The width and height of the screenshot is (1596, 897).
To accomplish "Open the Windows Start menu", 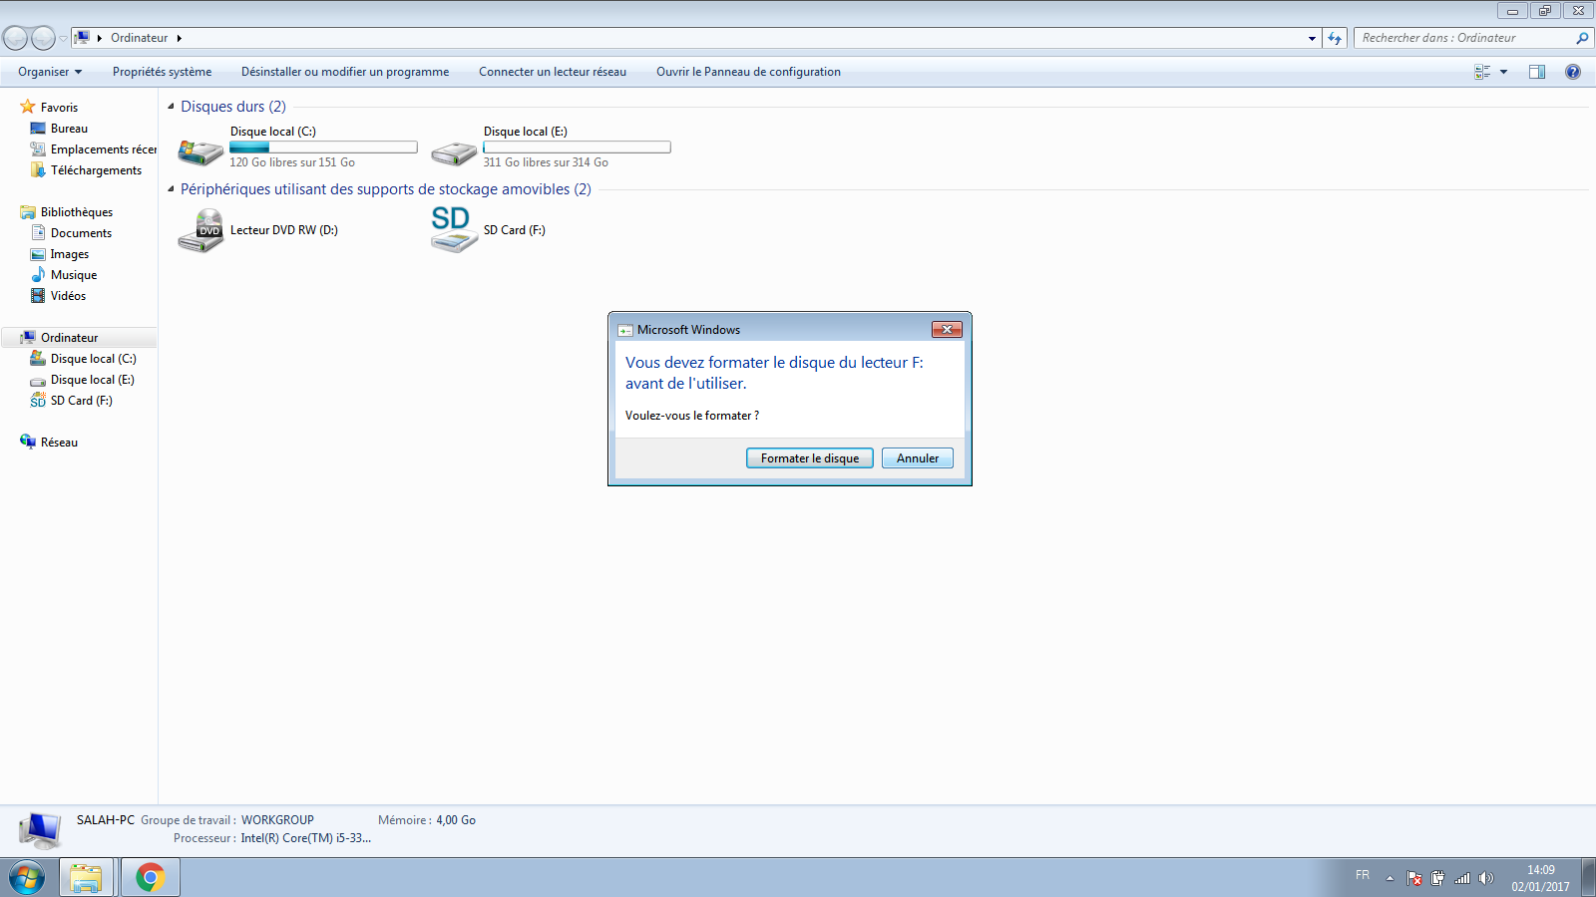I will click(x=27, y=877).
